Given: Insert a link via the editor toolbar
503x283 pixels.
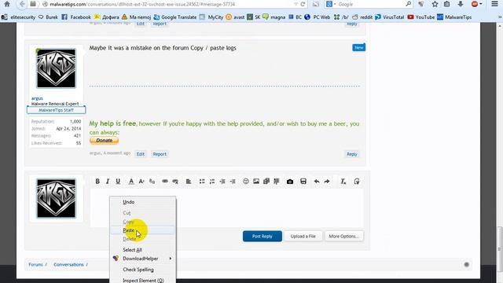Looking at the screenshot, I should 165,182.
